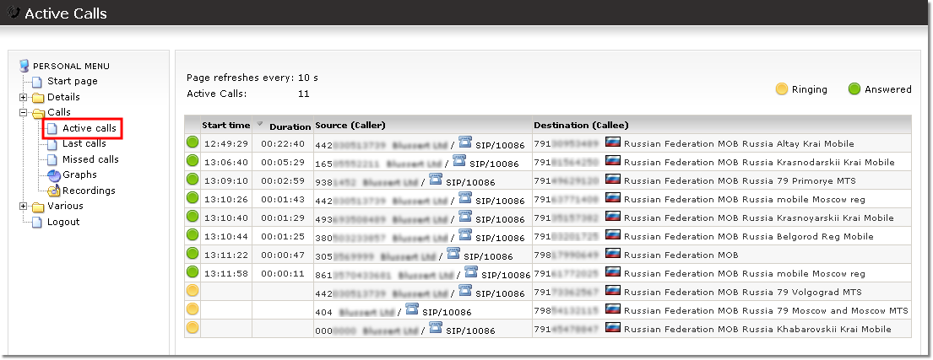Click the Graphs pie chart icon
933x360 pixels.
(x=54, y=175)
